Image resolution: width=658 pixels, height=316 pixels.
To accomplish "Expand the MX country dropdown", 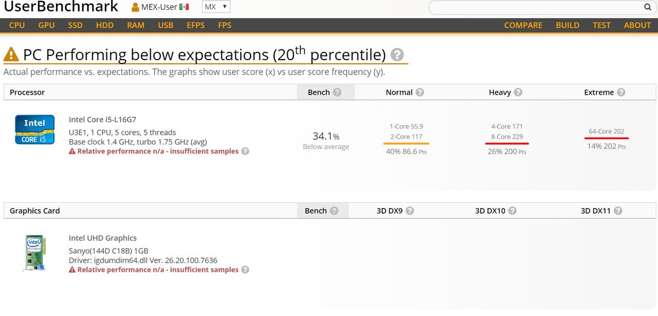I will tap(216, 7).
